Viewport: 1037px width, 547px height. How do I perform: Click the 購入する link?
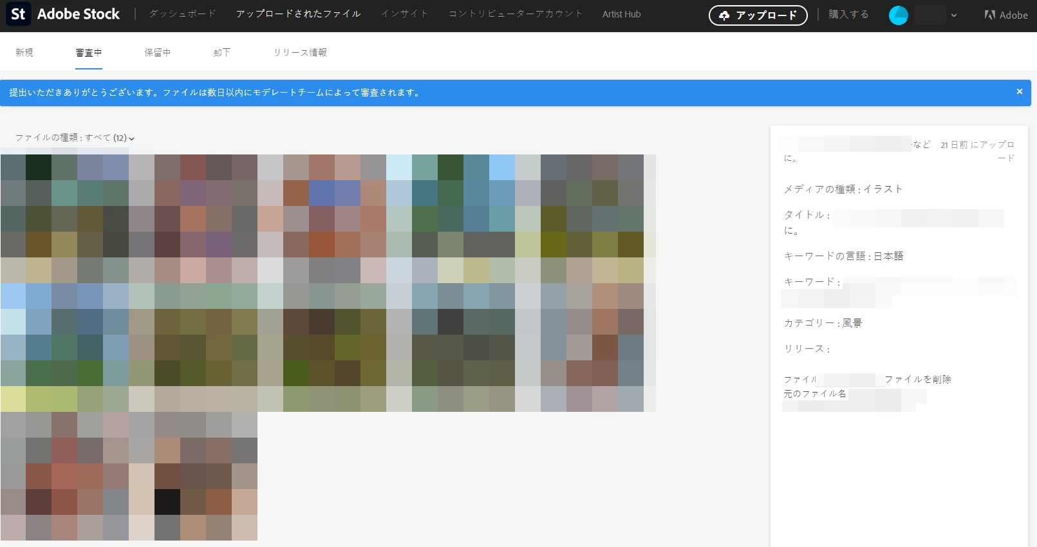coord(848,14)
